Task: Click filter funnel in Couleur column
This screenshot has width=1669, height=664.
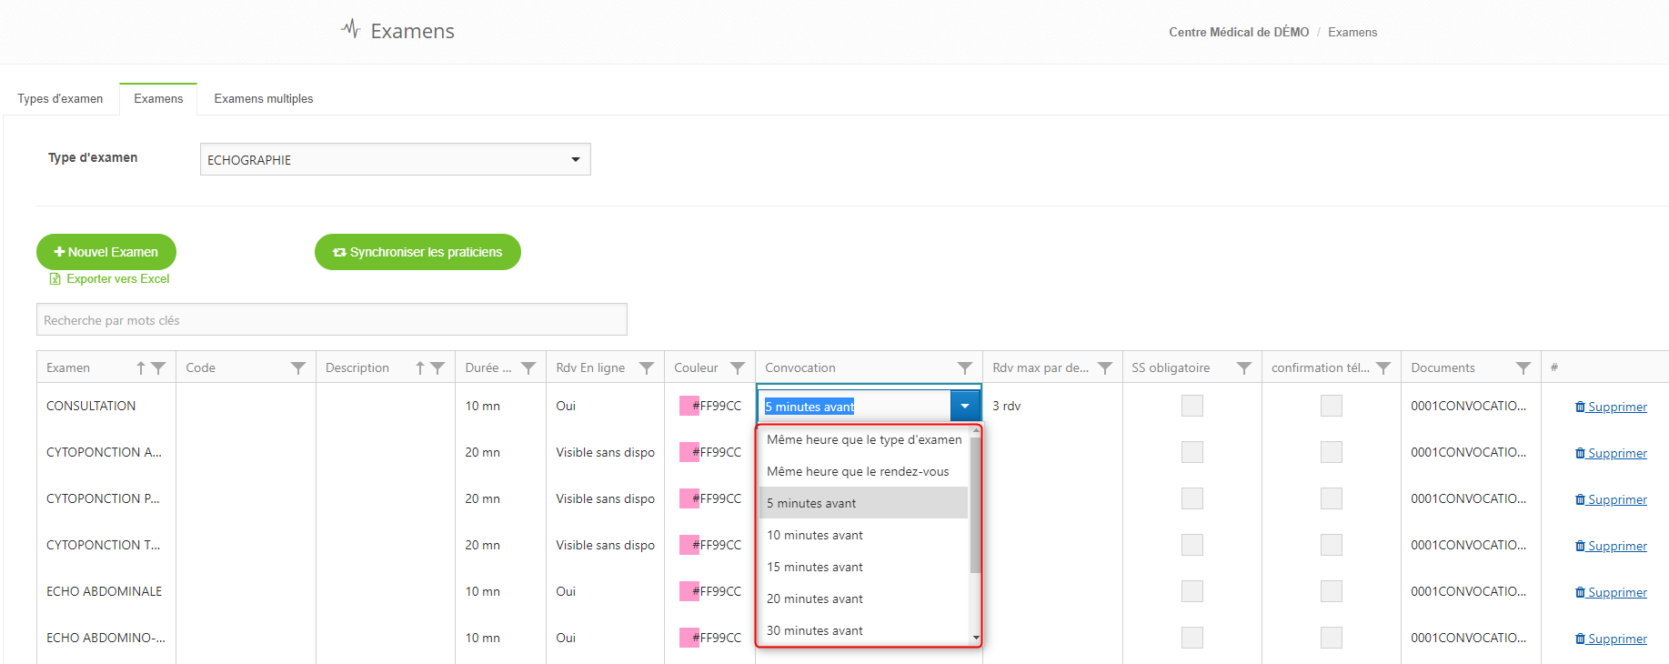Action: 737,368
